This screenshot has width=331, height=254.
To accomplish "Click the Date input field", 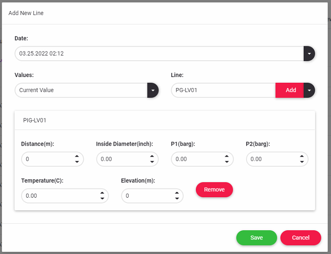I will click(158, 54).
